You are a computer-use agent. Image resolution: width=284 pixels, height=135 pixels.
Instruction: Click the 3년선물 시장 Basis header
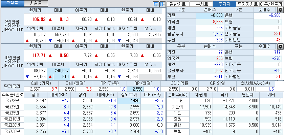(105, 28)
